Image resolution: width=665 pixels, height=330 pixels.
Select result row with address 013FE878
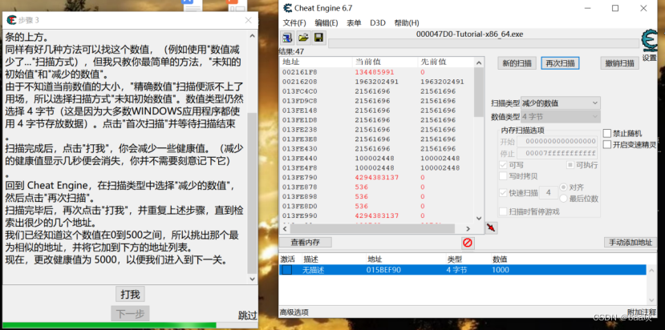tap(376, 187)
